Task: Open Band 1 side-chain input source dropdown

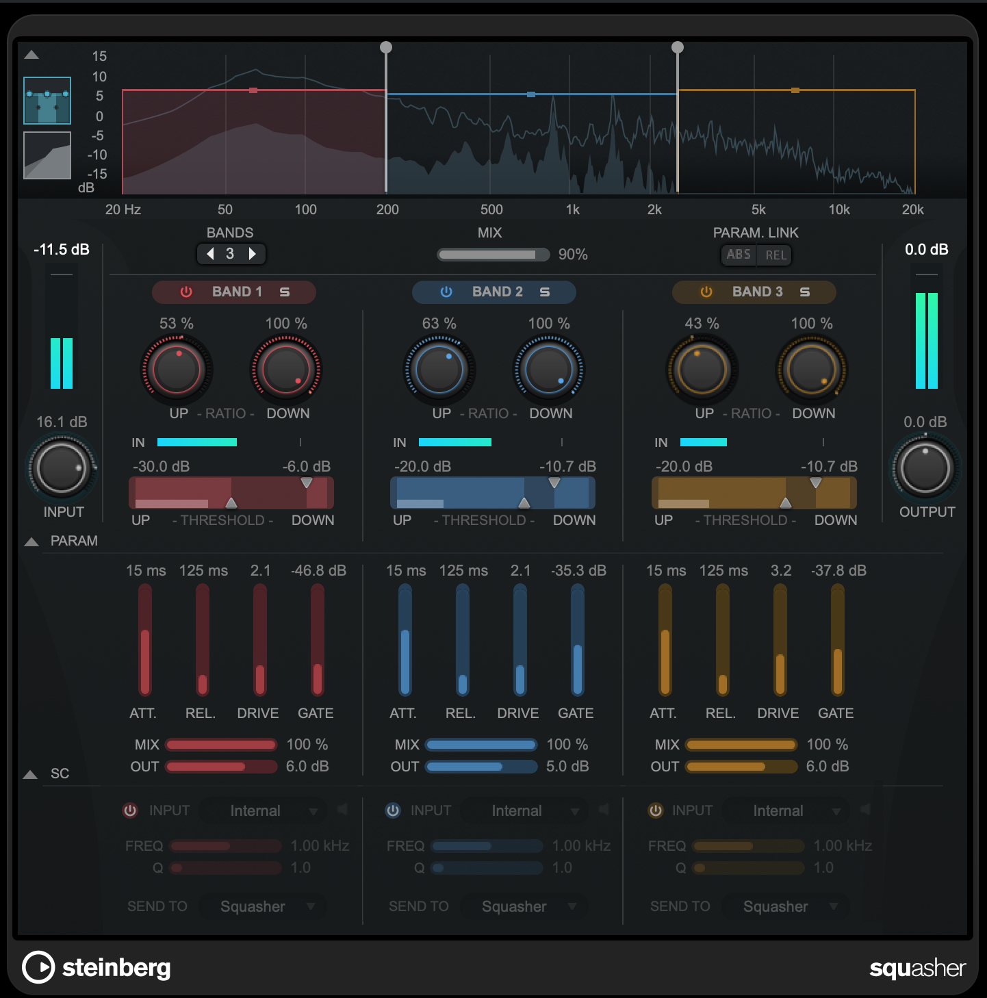Action: click(263, 811)
